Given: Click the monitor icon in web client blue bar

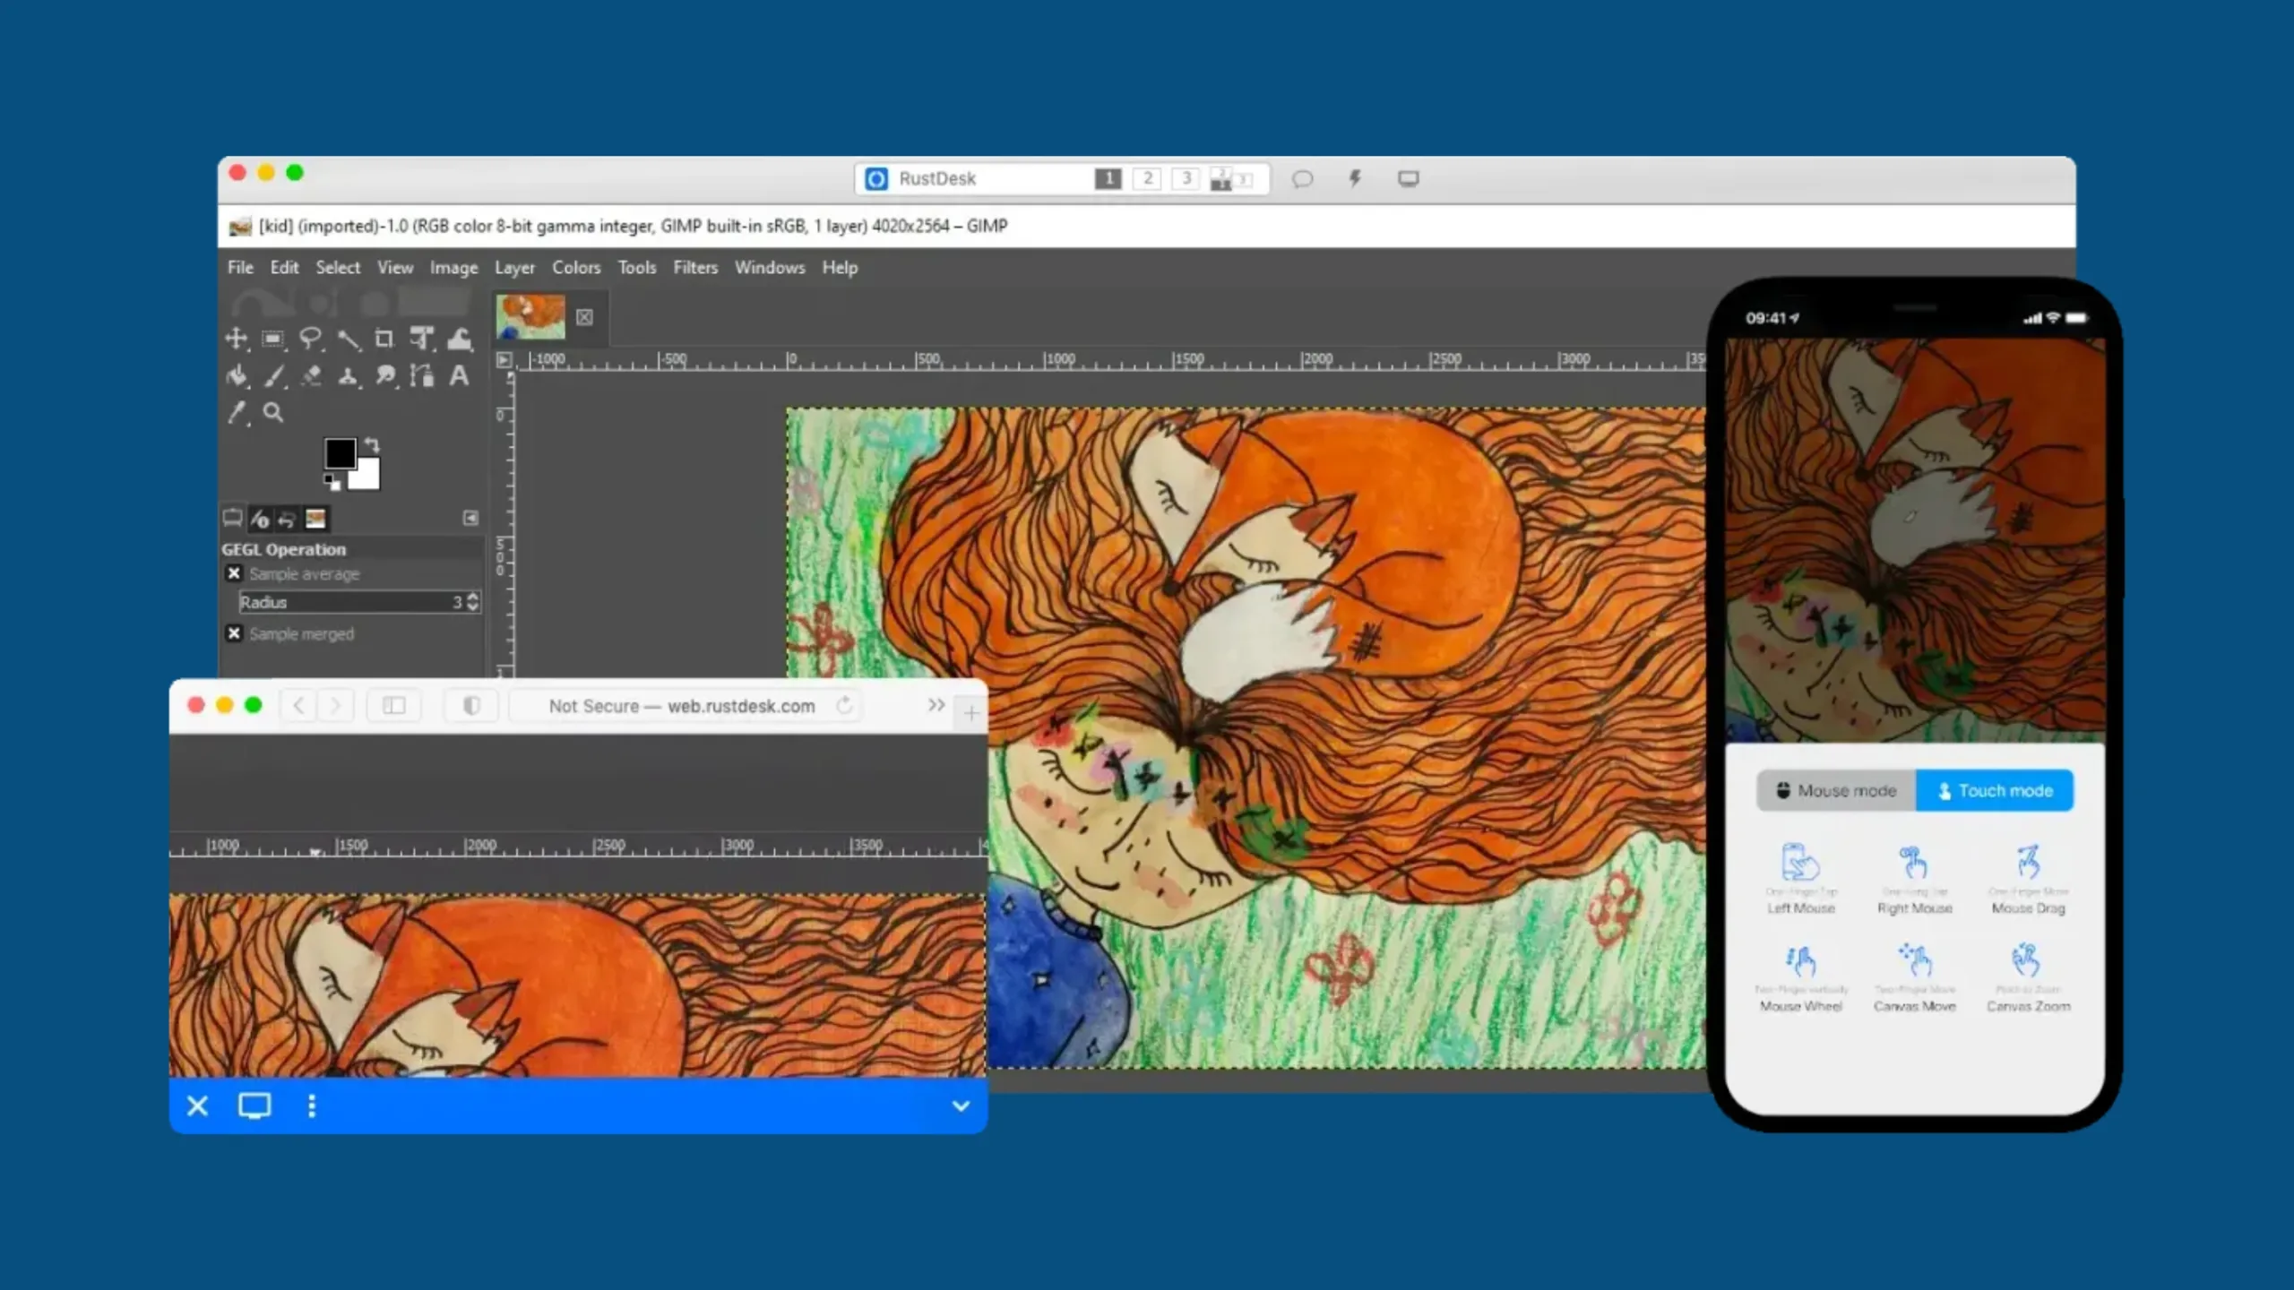Looking at the screenshot, I should point(254,1106).
